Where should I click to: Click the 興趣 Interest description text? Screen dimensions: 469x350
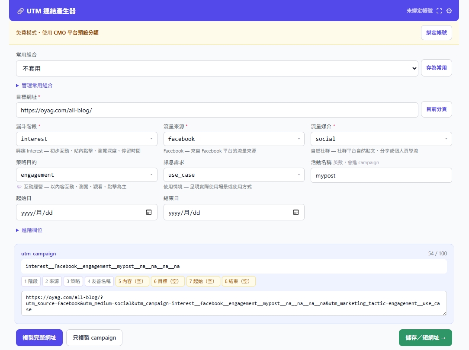coord(78,151)
